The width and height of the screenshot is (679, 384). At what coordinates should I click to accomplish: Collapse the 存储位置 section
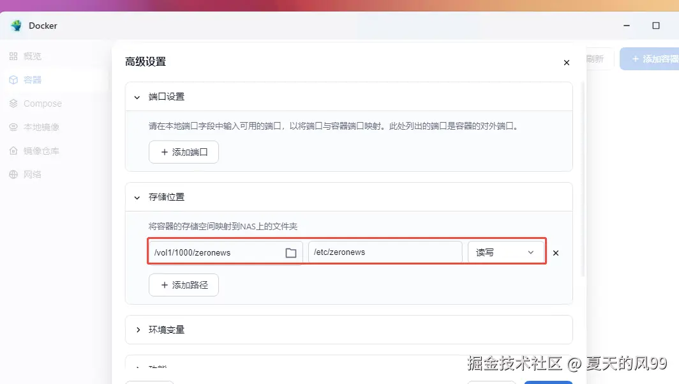coord(137,197)
